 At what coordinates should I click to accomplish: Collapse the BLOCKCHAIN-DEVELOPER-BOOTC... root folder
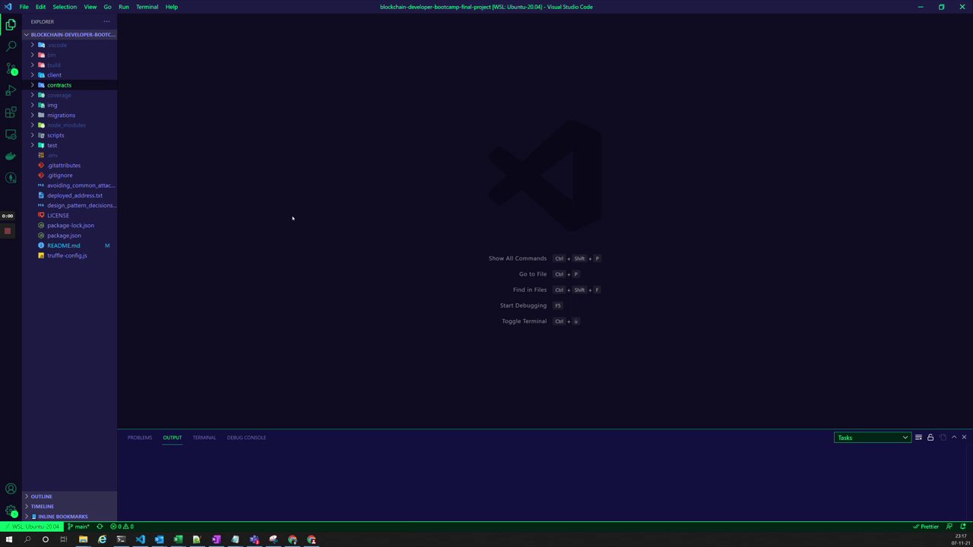click(x=69, y=34)
